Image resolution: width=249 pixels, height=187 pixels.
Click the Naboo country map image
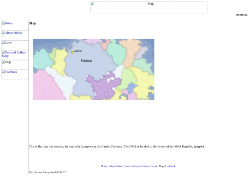[x=94, y=69]
